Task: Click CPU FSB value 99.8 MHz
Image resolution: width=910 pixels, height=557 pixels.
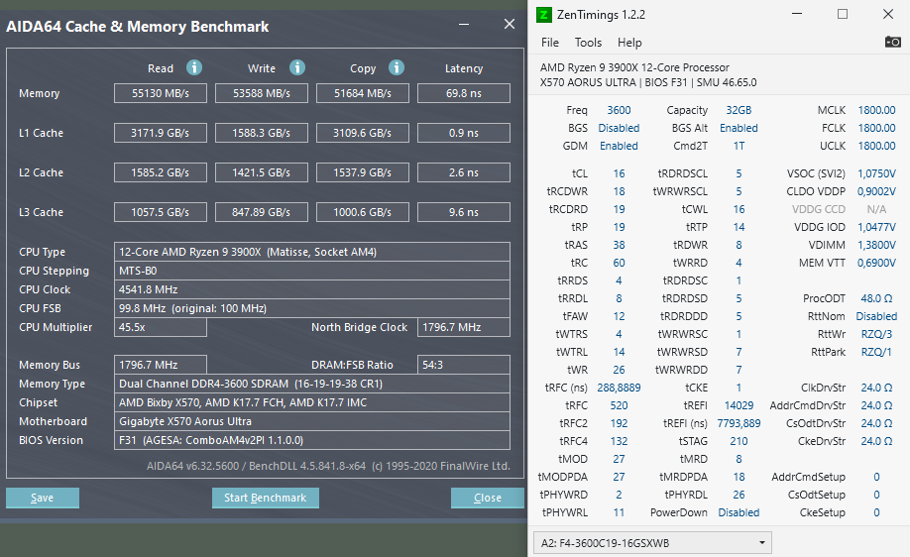Action: coord(312,308)
